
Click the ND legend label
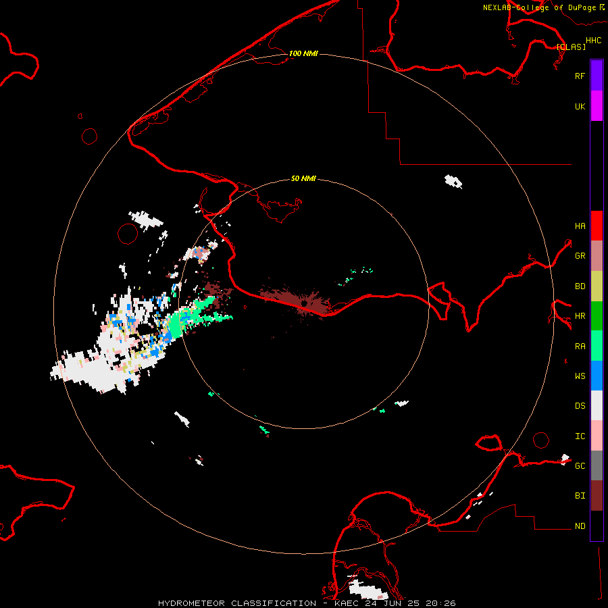point(580,526)
